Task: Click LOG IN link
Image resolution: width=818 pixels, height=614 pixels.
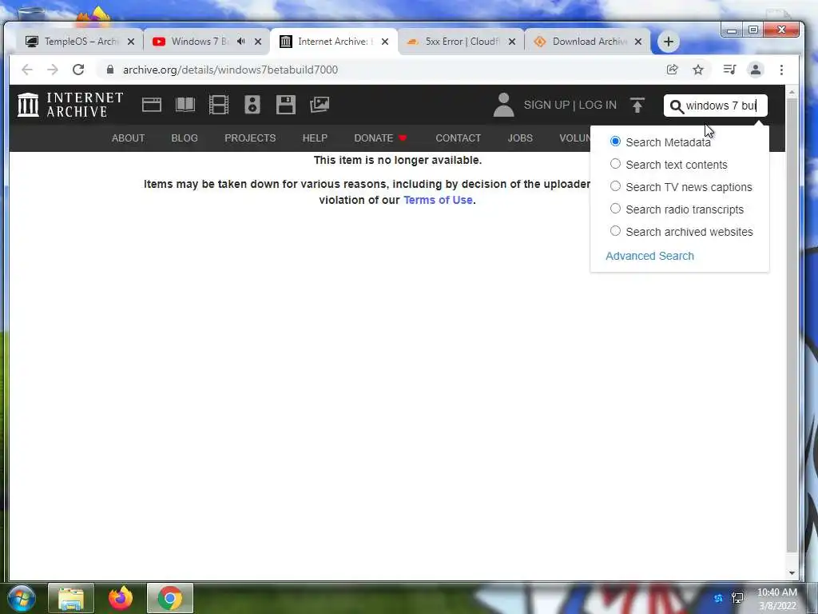Action: click(x=598, y=105)
